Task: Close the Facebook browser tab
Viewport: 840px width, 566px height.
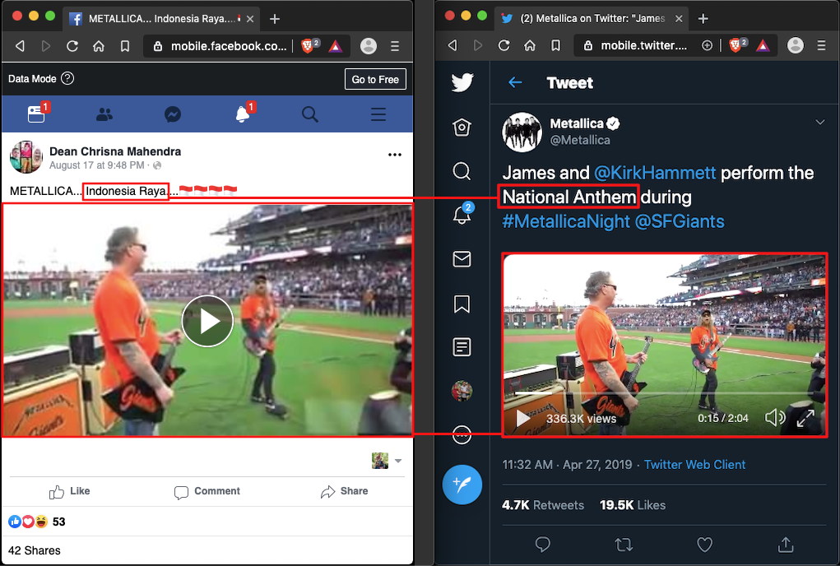Action: tap(249, 19)
